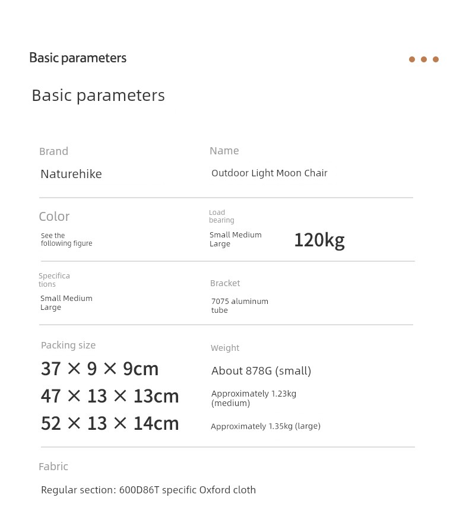Click the three brown dots icon
Image resolution: width=469 pixels, height=507 pixels.
coord(424,59)
